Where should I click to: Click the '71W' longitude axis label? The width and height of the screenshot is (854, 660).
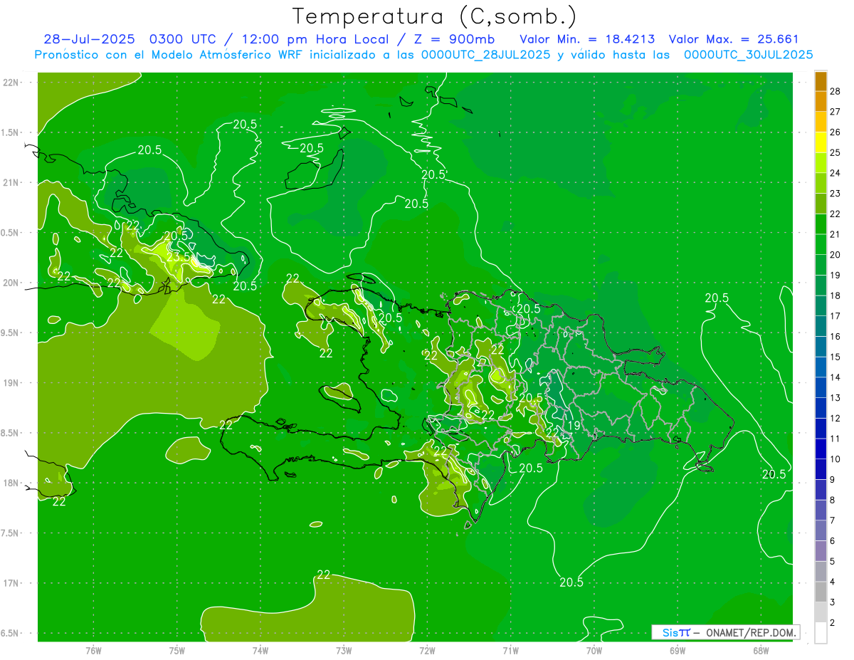click(510, 651)
